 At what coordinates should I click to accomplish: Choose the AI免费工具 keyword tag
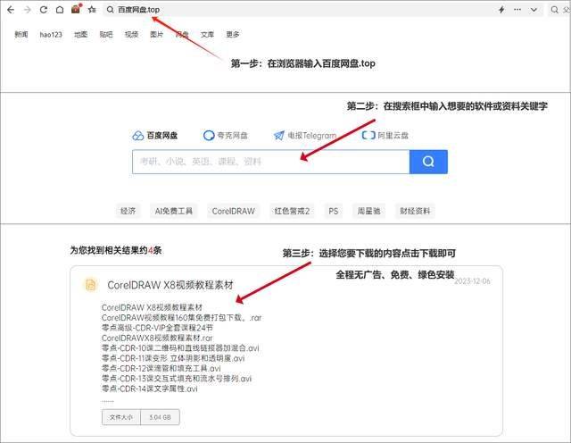pyautogui.click(x=174, y=211)
